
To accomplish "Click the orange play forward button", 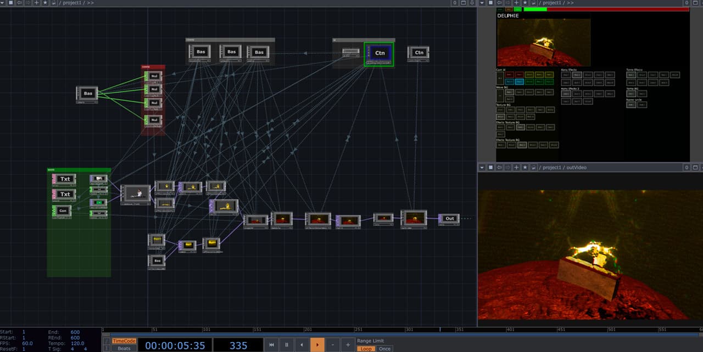I will click(x=317, y=345).
